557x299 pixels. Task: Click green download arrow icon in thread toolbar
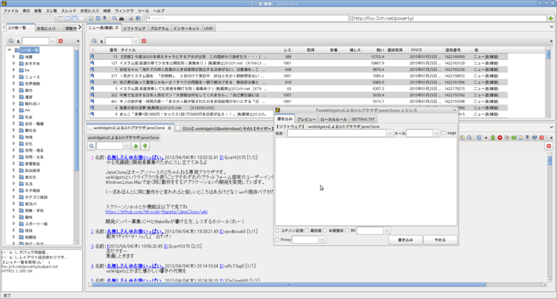click(493, 137)
